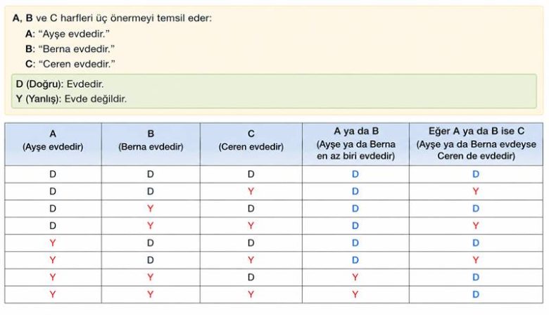549x315 pixels.
Task: Click the 'A (Ayşe evdedir)' column header
Action: click(x=53, y=143)
